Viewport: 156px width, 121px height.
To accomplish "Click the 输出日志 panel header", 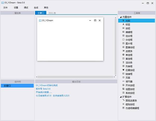I will [x=76, y=82].
